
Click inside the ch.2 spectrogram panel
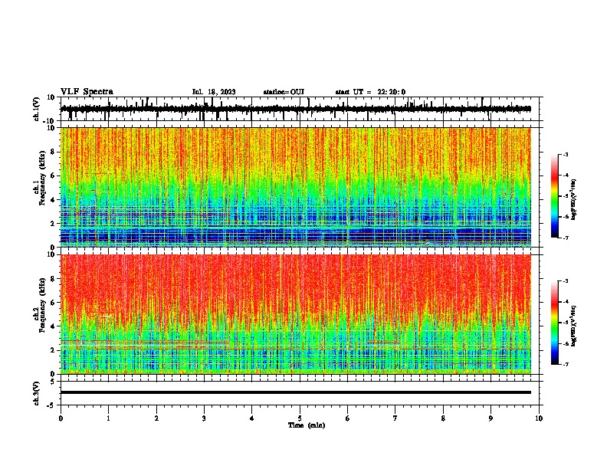coord(295,314)
